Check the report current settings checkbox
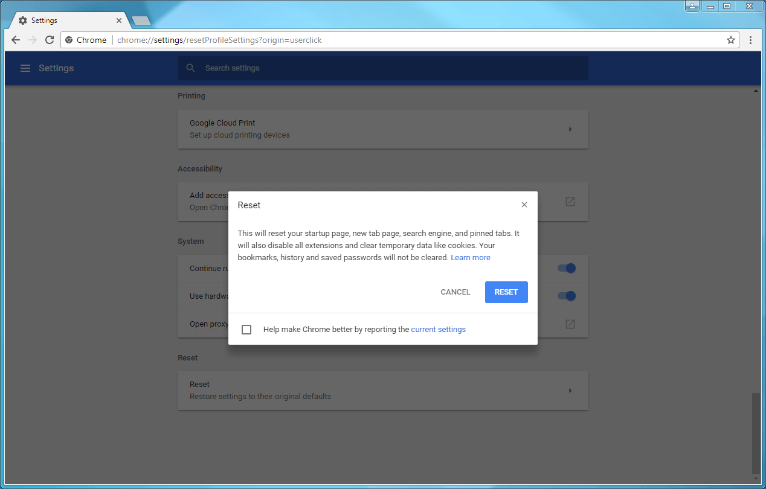 (246, 330)
